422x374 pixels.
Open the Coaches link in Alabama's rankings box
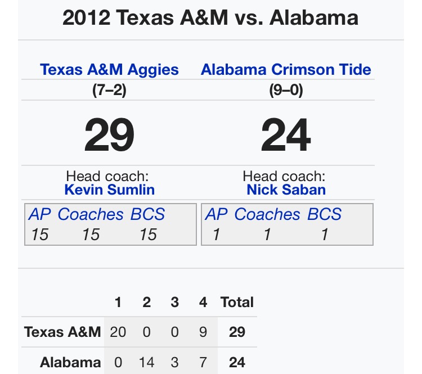[x=267, y=214]
